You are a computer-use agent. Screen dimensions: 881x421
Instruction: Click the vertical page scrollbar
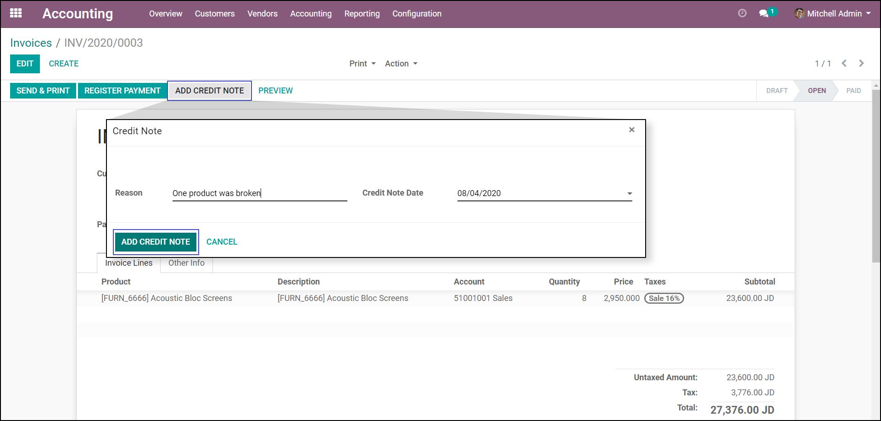[x=875, y=183]
